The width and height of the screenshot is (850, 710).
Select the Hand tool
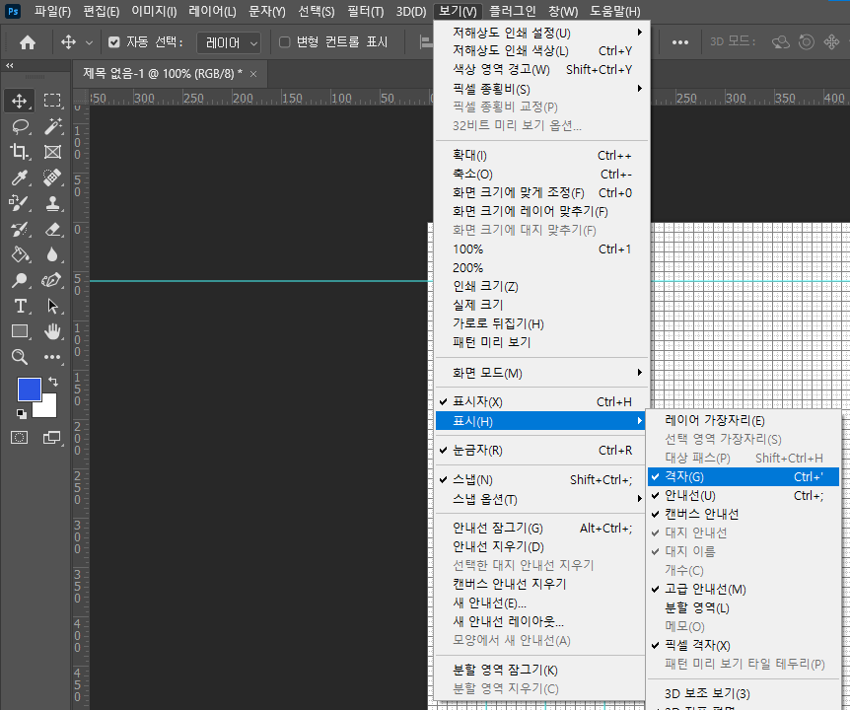(52, 332)
